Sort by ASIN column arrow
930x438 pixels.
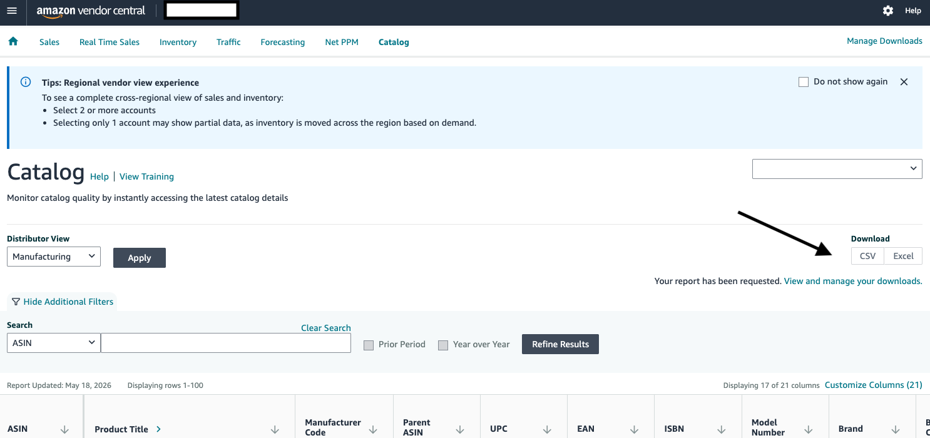click(x=64, y=429)
